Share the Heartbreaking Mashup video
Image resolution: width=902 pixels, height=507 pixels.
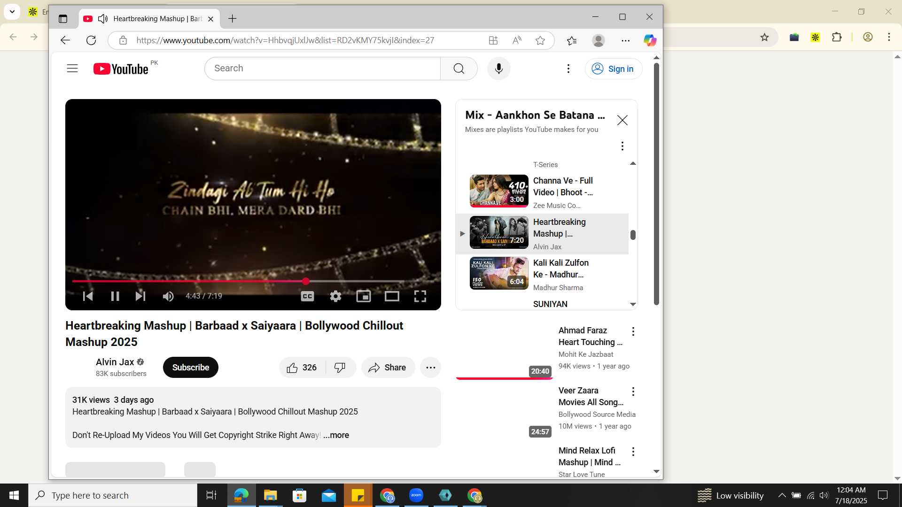pyautogui.click(x=388, y=368)
